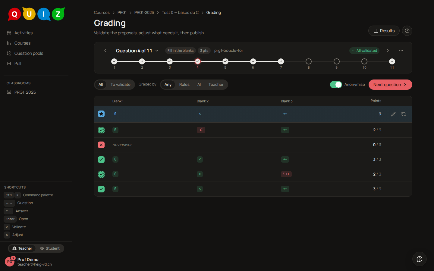Open PRG1 breadcrumb link

(x=122, y=13)
